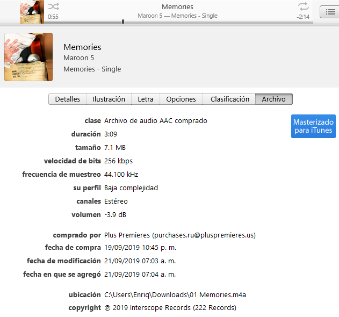The image size is (339, 317).
Task: Click the 'comprado por' label
Action: click(77, 235)
